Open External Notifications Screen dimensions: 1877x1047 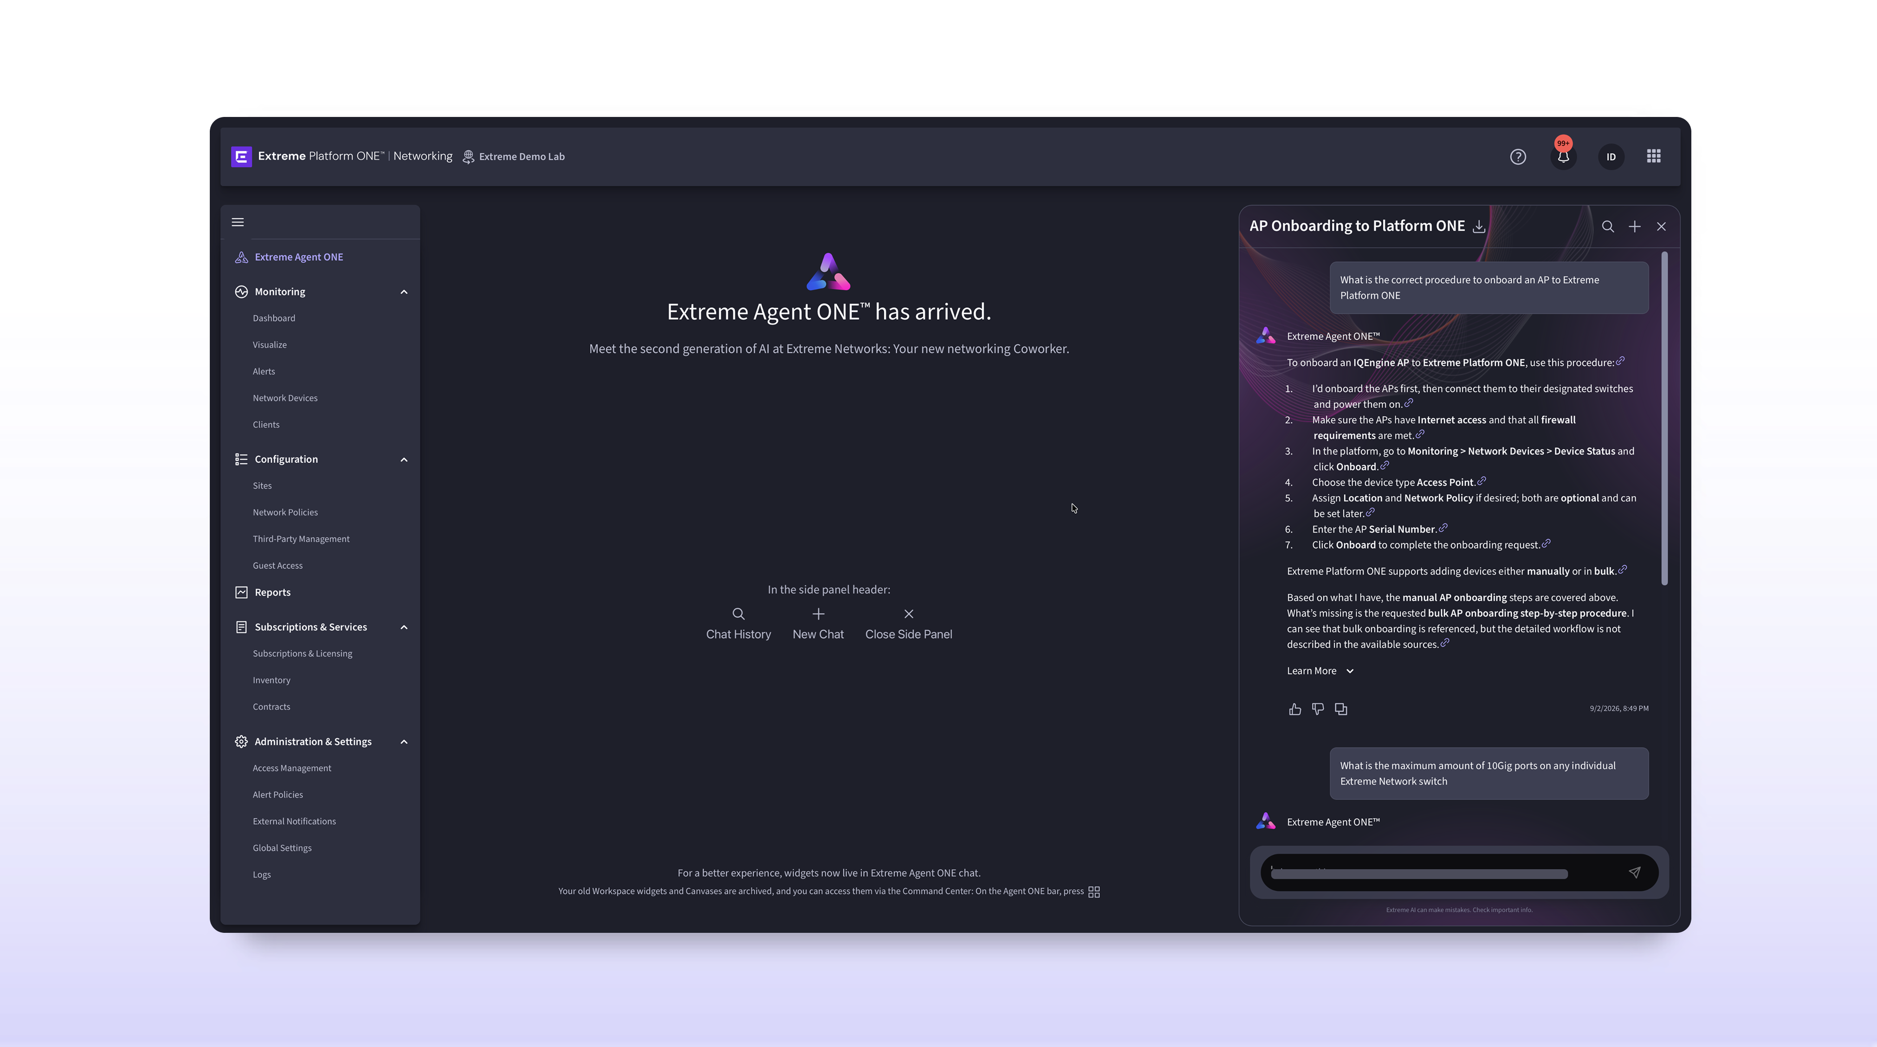coord(294,821)
